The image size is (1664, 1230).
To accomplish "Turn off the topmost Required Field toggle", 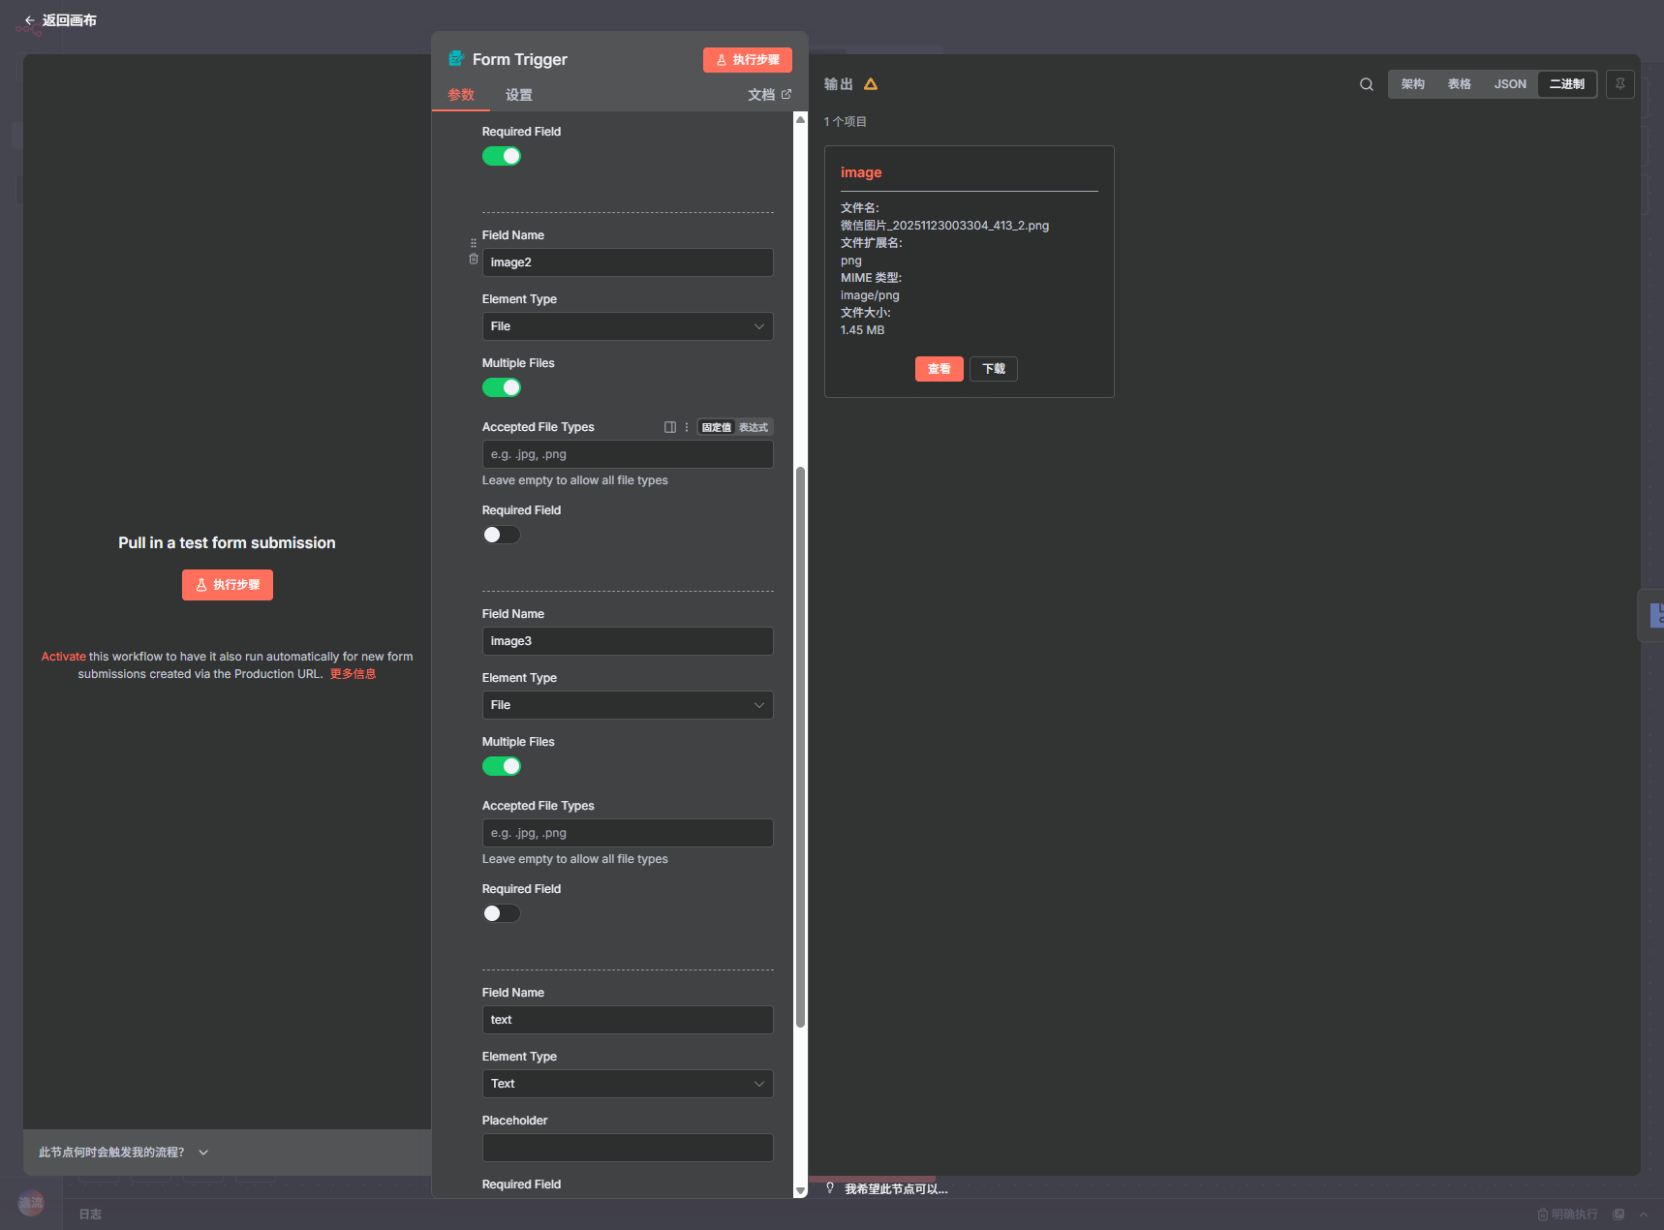I will click(x=502, y=156).
